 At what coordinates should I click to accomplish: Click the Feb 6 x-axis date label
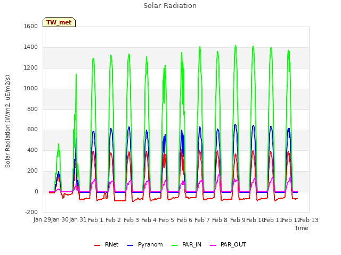tap(184, 220)
